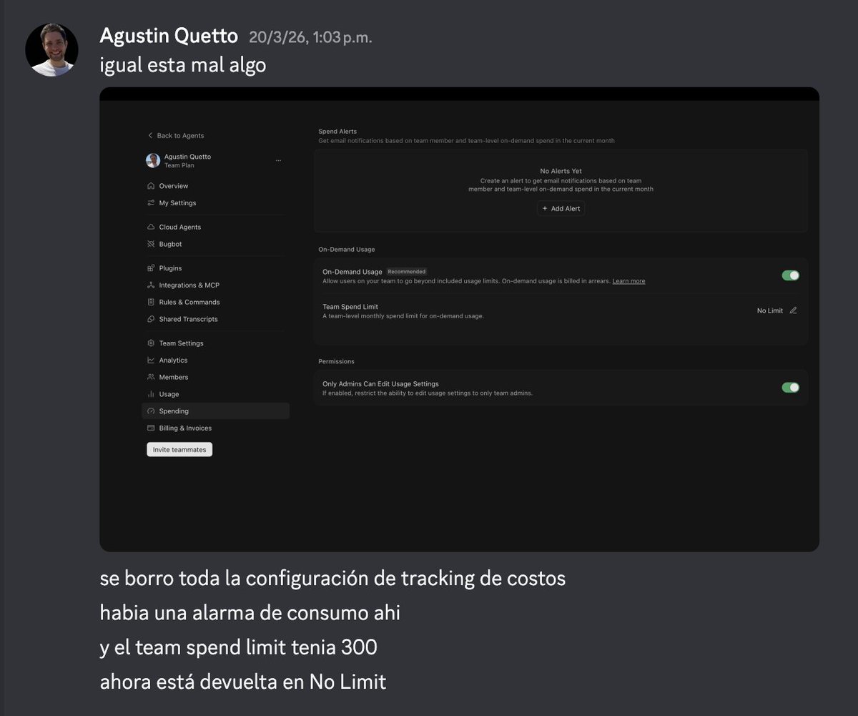
Task: Open Rules & Commands in sidebar
Action: [189, 303]
